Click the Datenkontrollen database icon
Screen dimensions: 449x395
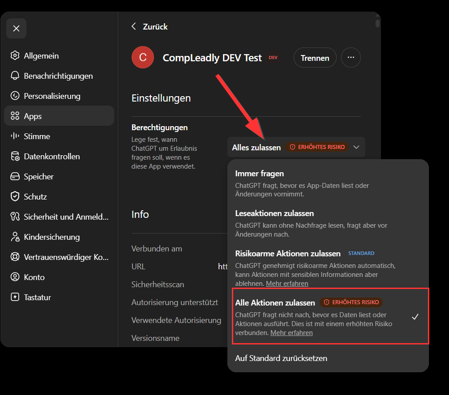click(15, 156)
